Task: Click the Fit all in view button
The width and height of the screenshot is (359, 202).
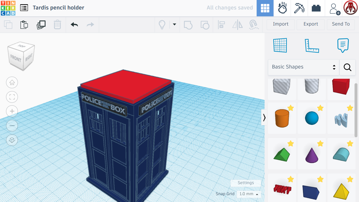Action: click(x=12, y=97)
